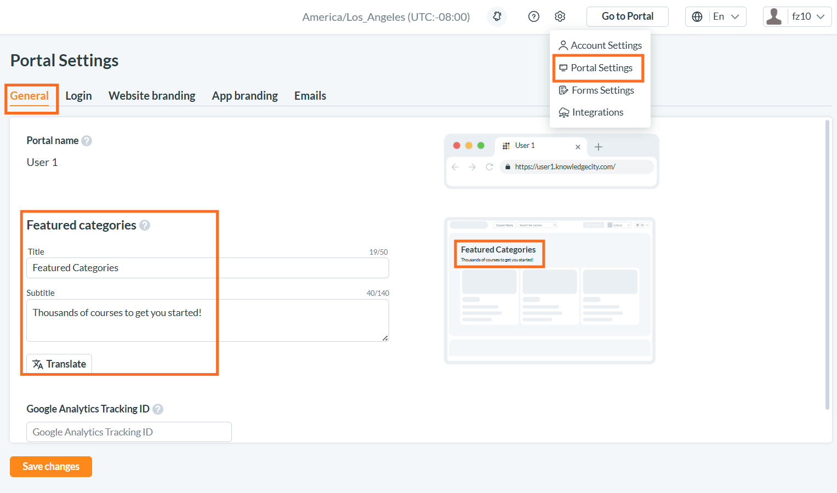
Task: Click the Save changes button
Action: click(51, 467)
